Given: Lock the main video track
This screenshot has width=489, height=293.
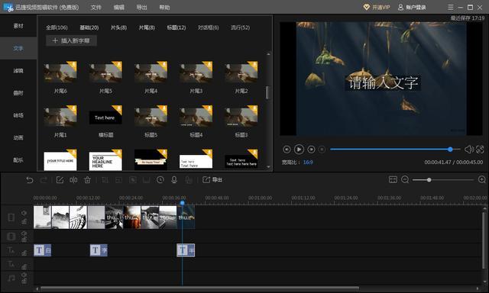Looking at the screenshot, I should [x=24, y=221].
